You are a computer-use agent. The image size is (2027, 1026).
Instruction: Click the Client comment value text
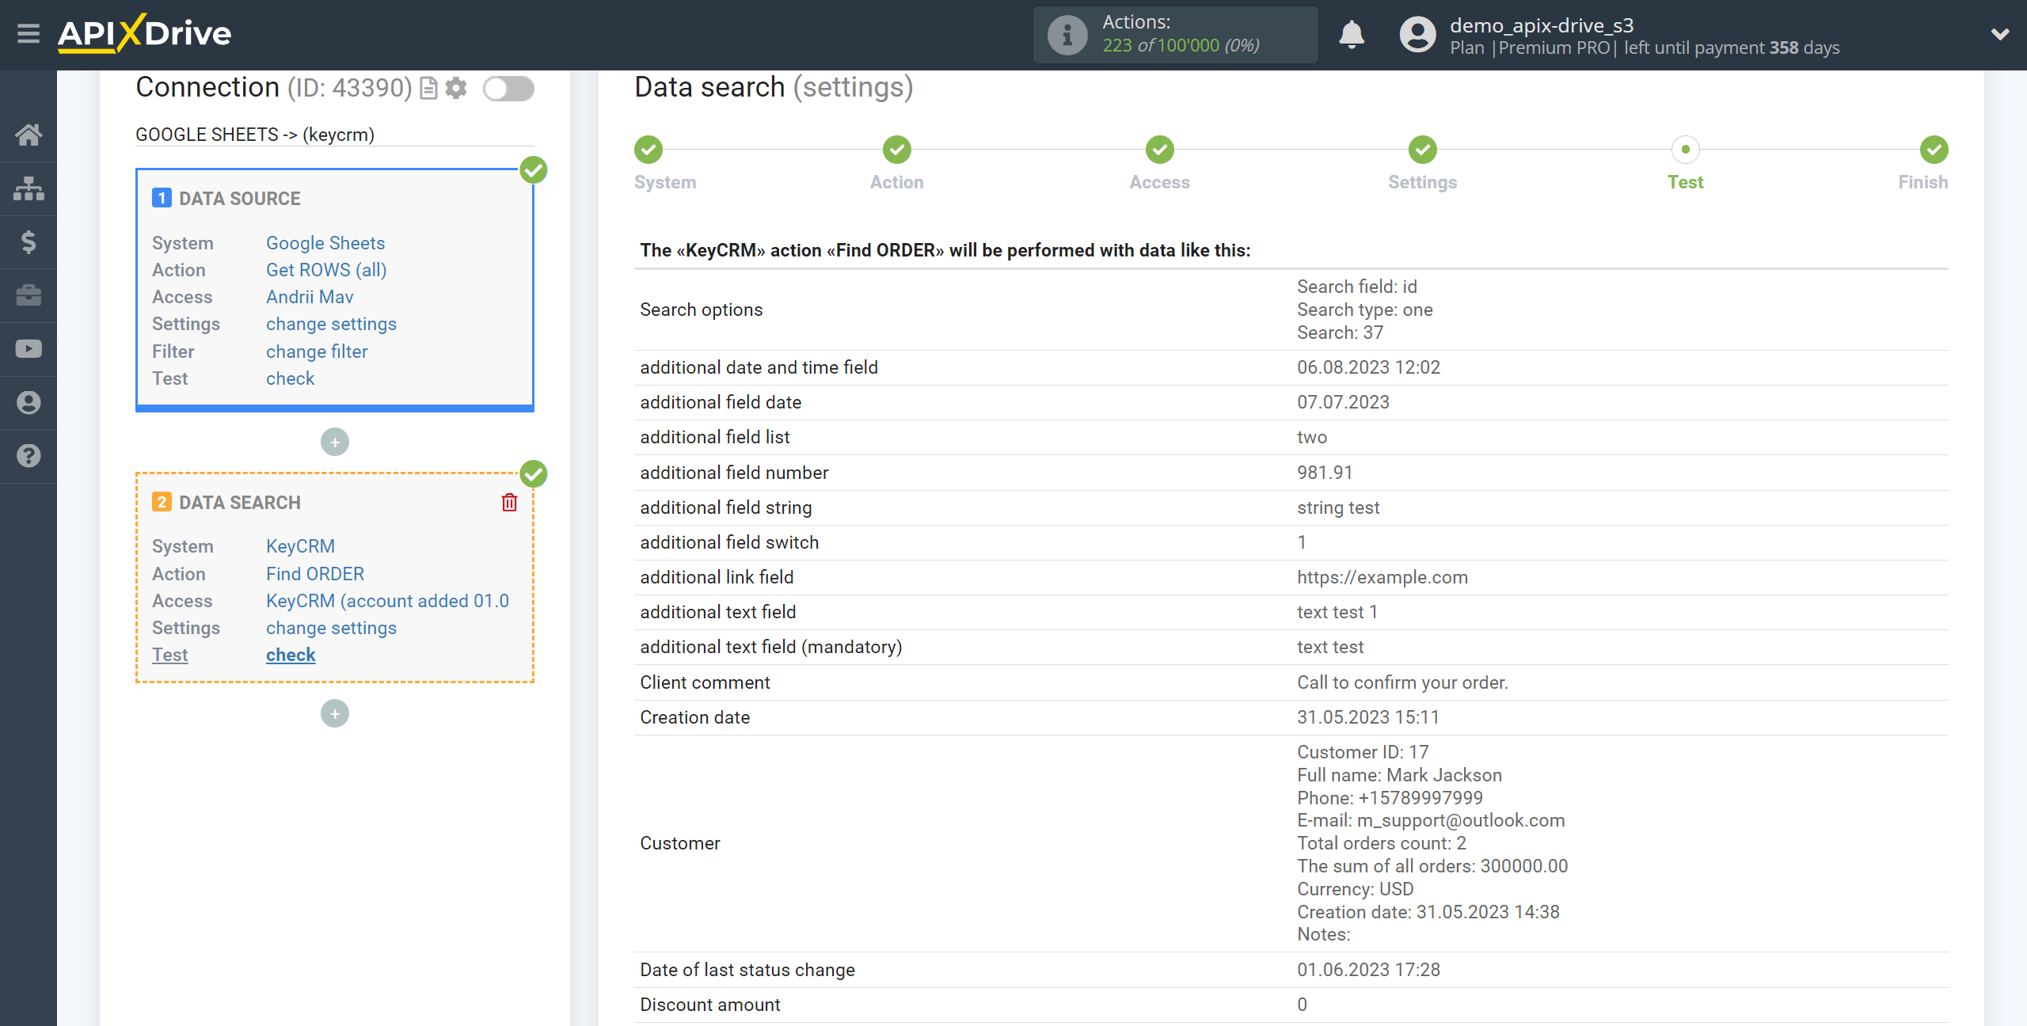1402,682
